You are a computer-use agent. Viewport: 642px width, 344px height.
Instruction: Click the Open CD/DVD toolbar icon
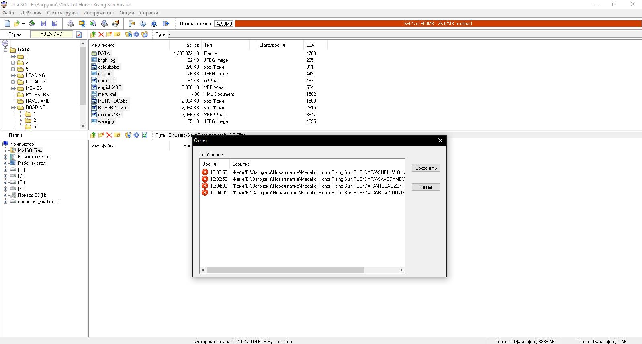point(32,24)
